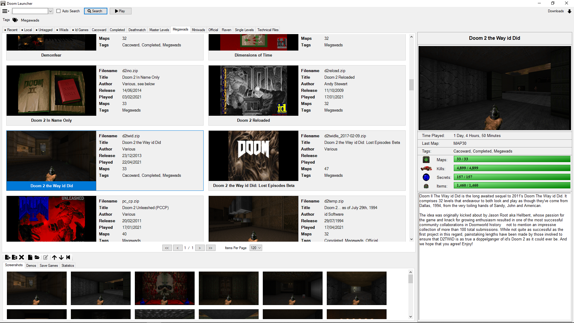Click the Search button

coord(95,11)
